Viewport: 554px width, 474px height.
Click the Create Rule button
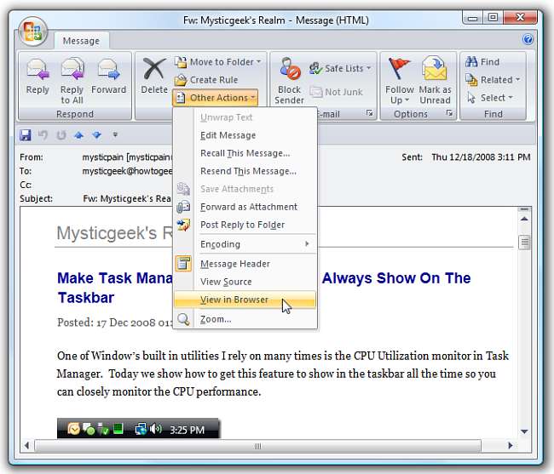coord(214,80)
